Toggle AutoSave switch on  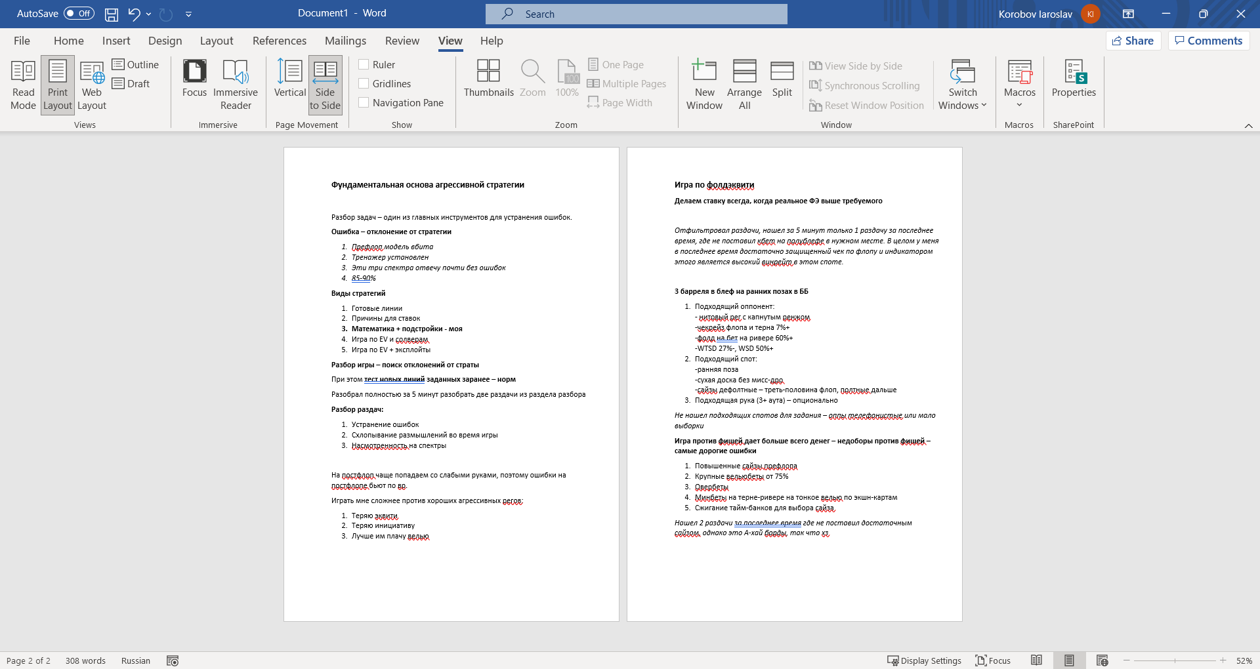point(79,13)
